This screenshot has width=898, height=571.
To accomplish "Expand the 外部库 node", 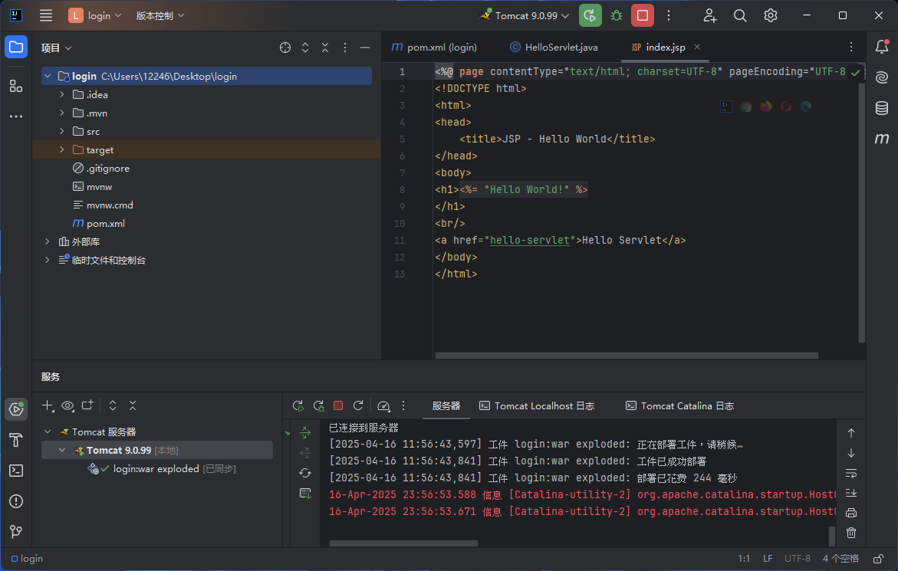I will [48, 242].
